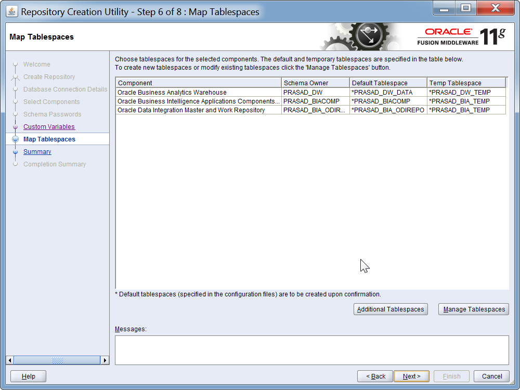The height and width of the screenshot is (390, 520).
Task: Click the PRASAD_BIACOMP schema owner cell
Action: click(x=316, y=101)
